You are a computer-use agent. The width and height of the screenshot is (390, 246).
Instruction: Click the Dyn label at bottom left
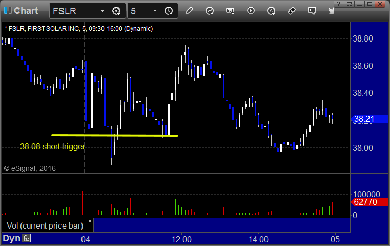point(11,238)
